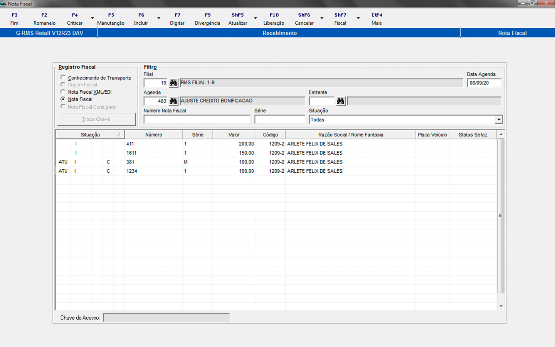Image resolution: width=555 pixels, height=347 pixels.
Task: Expand the arrow next to ShF6 Cancelar
Action: click(x=322, y=19)
